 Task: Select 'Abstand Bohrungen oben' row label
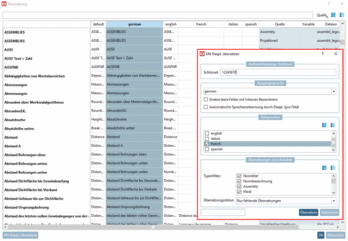[x=25, y=155]
